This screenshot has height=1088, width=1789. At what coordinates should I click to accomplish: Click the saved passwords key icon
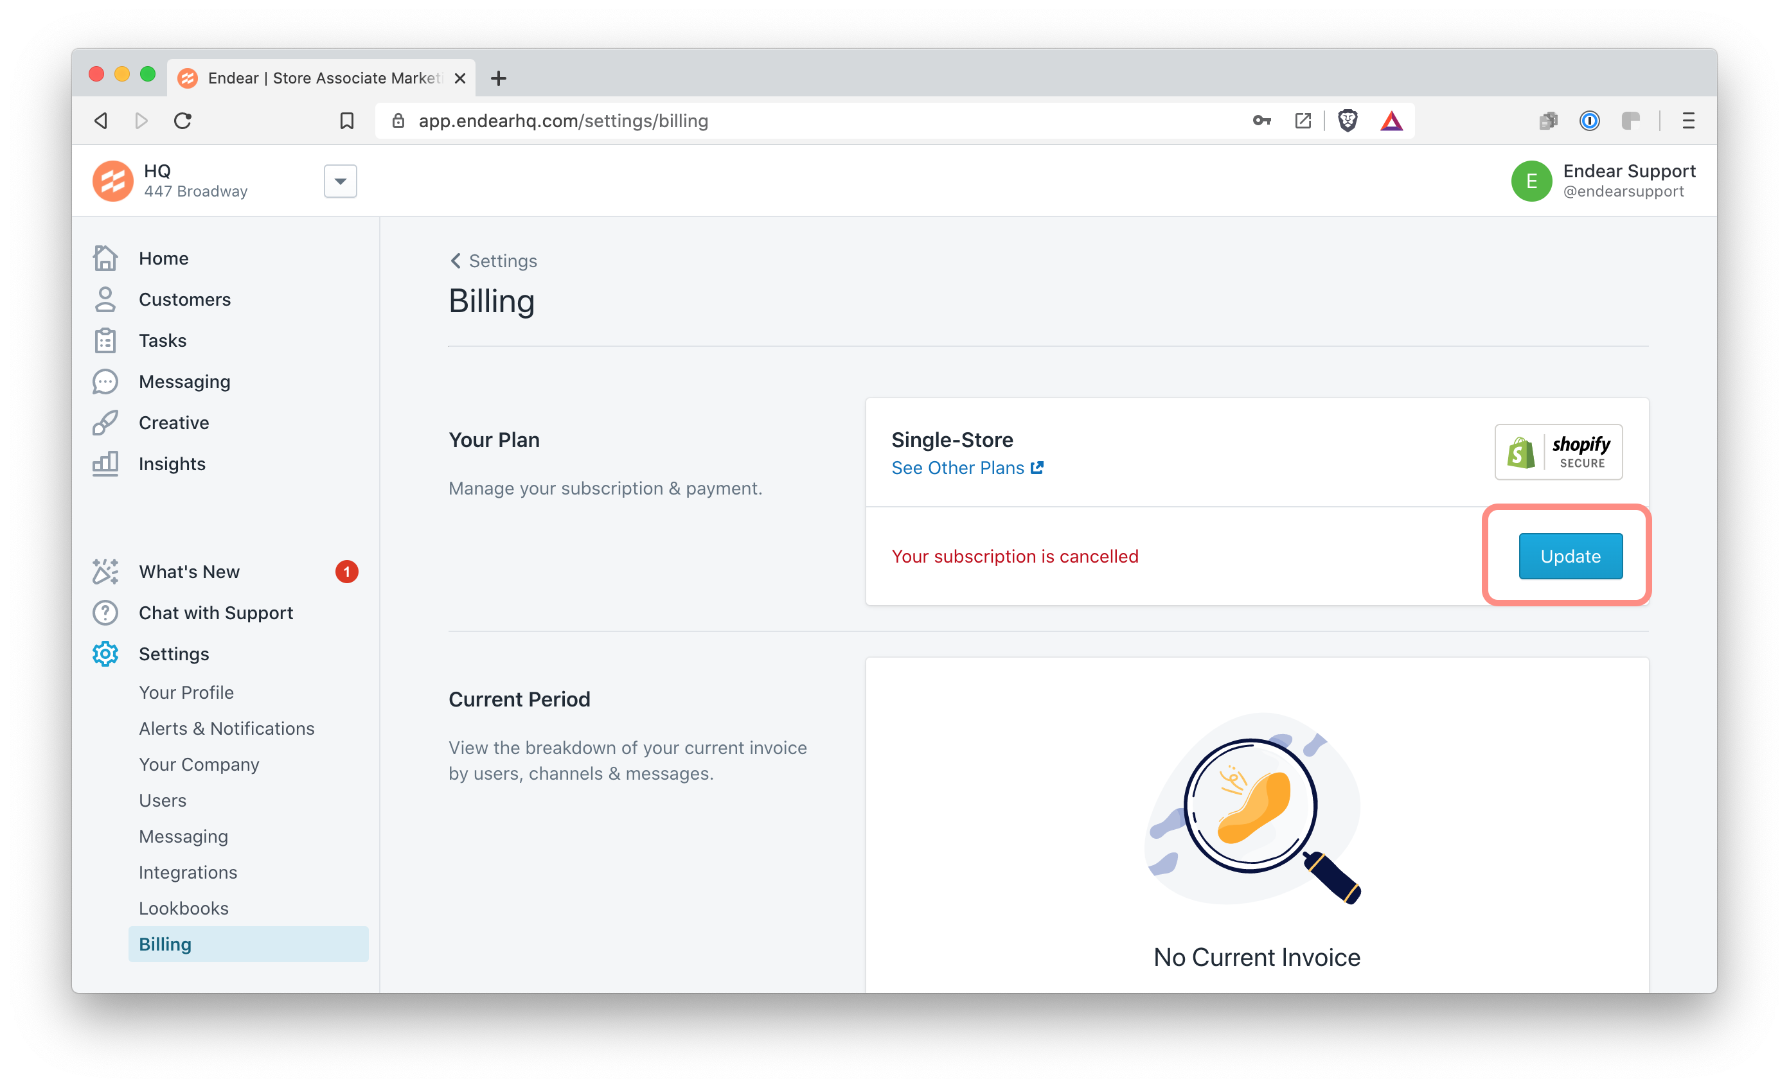(1262, 121)
